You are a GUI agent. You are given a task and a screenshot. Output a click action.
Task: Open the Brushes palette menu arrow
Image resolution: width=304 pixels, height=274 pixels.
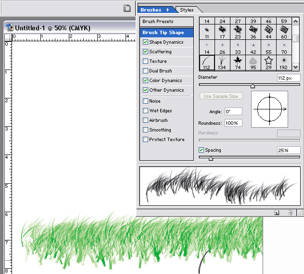point(168,10)
